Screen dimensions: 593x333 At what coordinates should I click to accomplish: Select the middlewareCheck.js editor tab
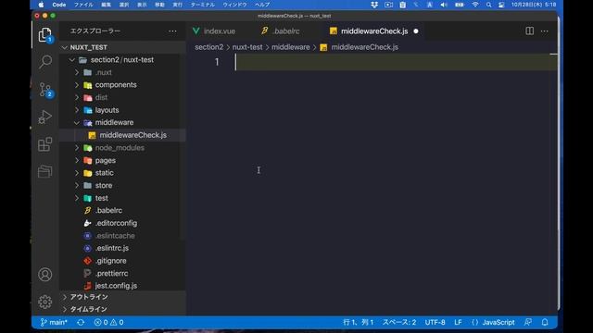[374, 31]
